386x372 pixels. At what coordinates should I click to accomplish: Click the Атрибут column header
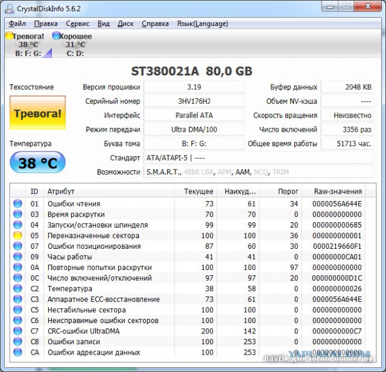click(109, 191)
